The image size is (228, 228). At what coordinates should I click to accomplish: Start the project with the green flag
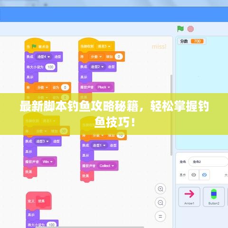[180, 29]
